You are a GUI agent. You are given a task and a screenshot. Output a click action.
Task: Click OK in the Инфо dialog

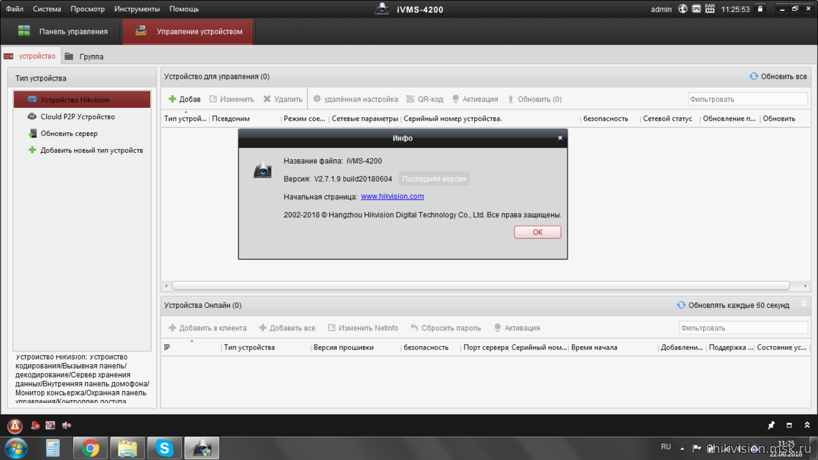[x=537, y=232]
